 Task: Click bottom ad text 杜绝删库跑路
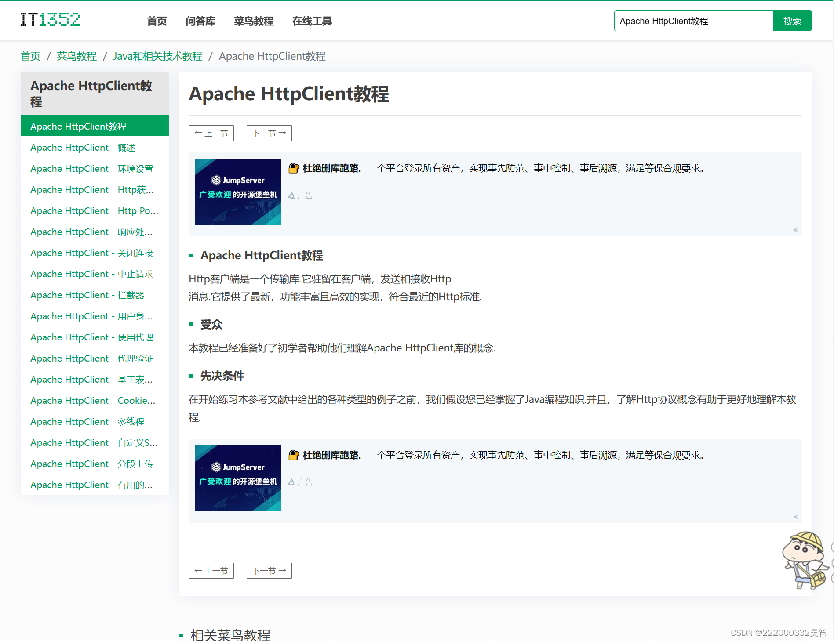(x=331, y=455)
